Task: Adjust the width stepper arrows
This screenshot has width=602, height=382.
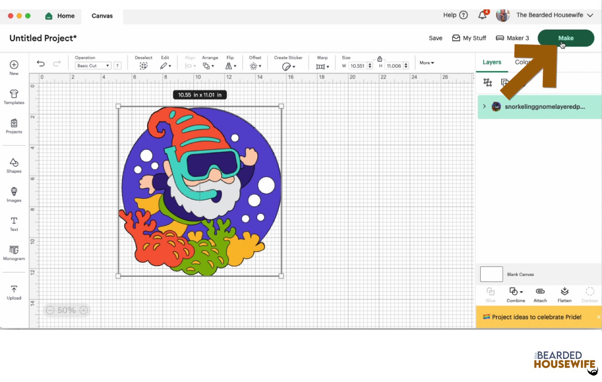Action: pos(370,66)
